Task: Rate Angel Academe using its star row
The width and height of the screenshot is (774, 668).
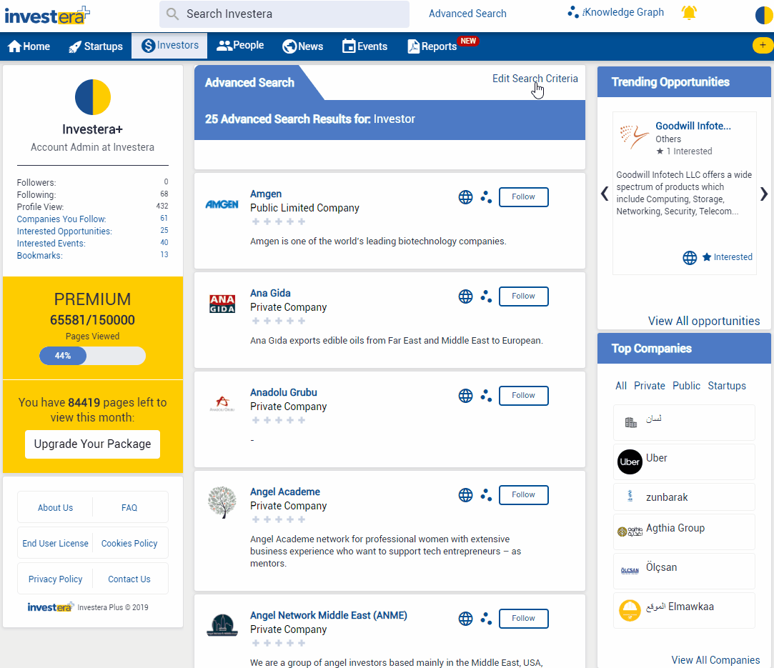Action: coord(279,519)
